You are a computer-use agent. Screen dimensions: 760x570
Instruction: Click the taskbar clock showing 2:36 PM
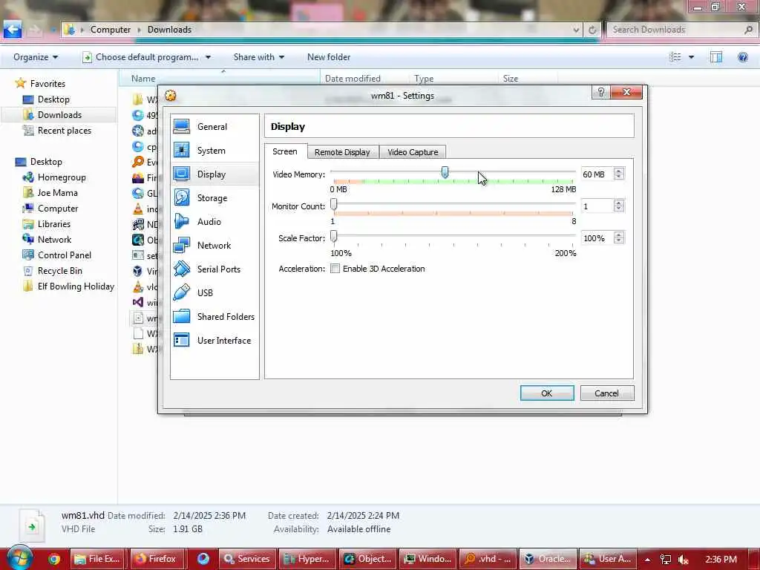tap(721, 560)
